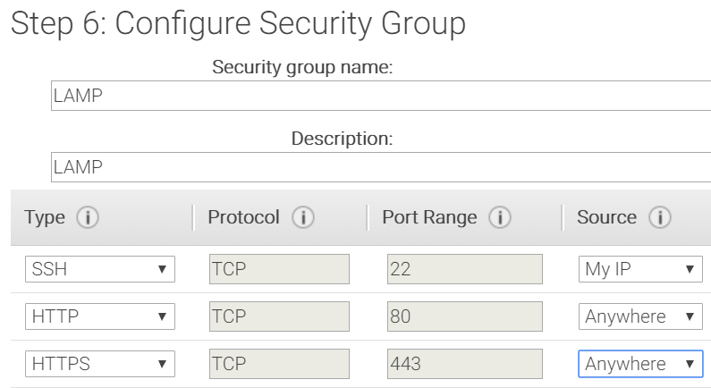The height and width of the screenshot is (388, 711).
Task: Click the HTTPS row TCP protocol field
Action: [279, 364]
